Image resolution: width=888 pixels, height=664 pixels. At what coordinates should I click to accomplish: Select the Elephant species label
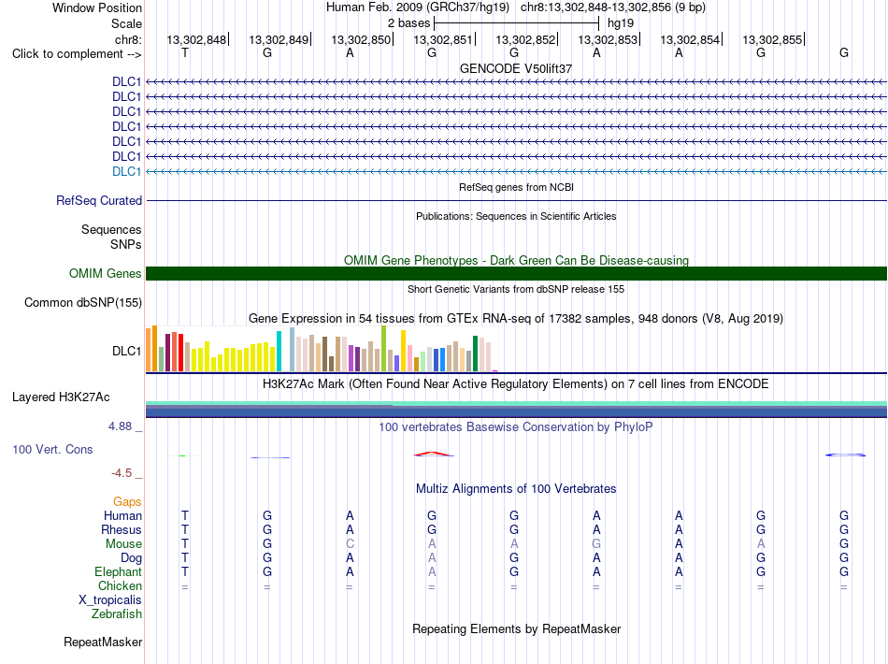[119, 571]
